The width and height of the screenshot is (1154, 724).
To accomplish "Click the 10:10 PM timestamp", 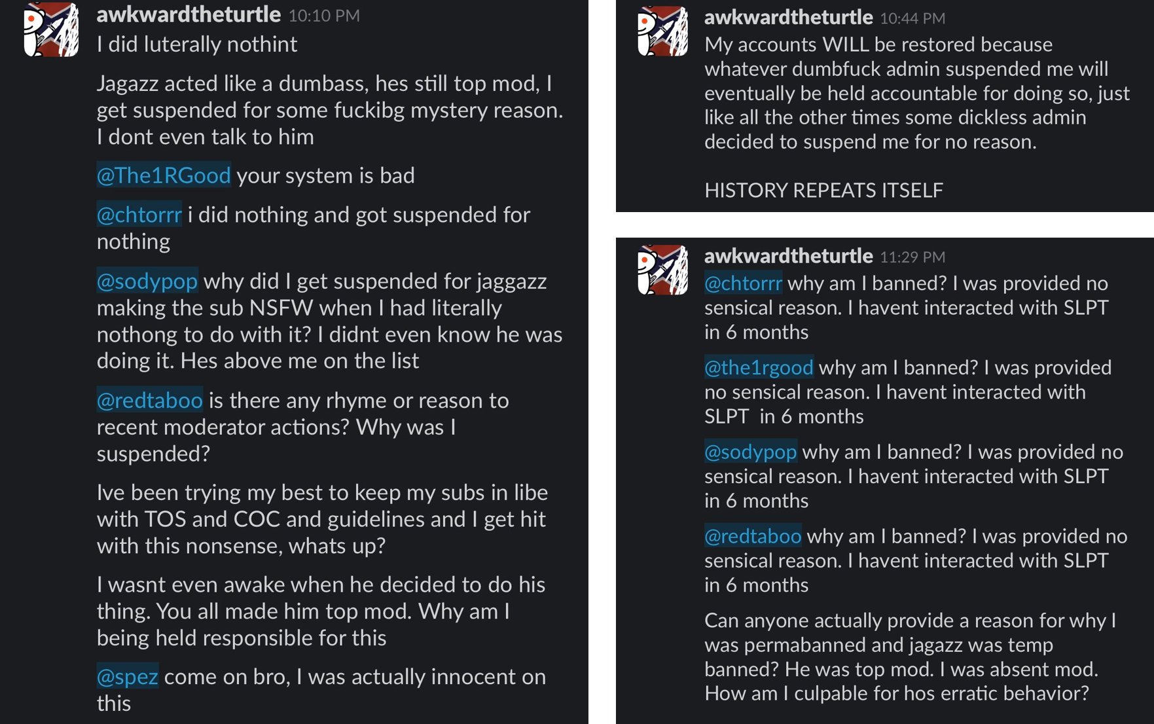I will click(x=324, y=16).
